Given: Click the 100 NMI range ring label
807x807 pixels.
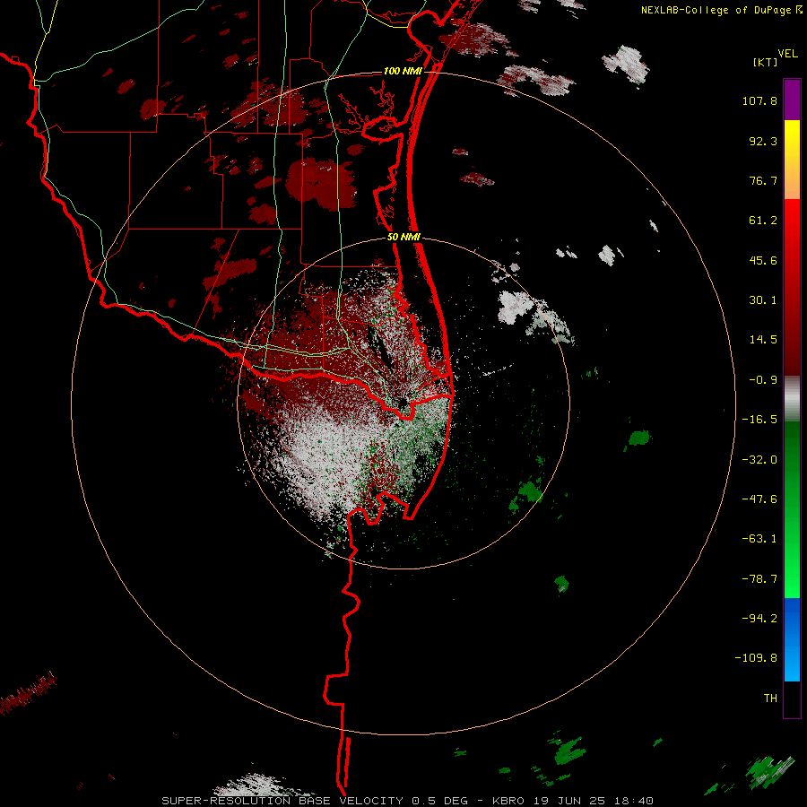Looking at the screenshot, I should (x=403, y=71).
